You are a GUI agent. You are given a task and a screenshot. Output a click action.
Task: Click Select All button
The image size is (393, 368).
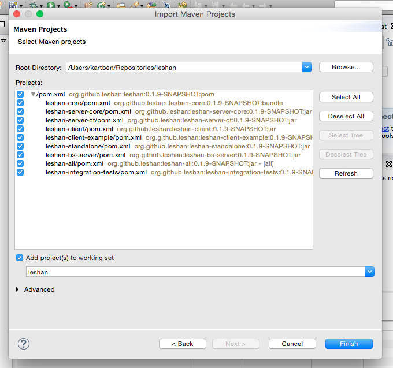click(x=346, y=97)
